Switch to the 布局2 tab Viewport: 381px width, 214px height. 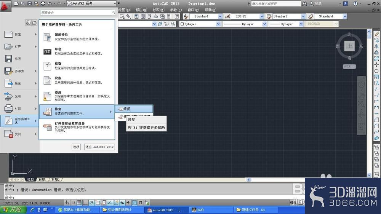[x=55, y=179]
